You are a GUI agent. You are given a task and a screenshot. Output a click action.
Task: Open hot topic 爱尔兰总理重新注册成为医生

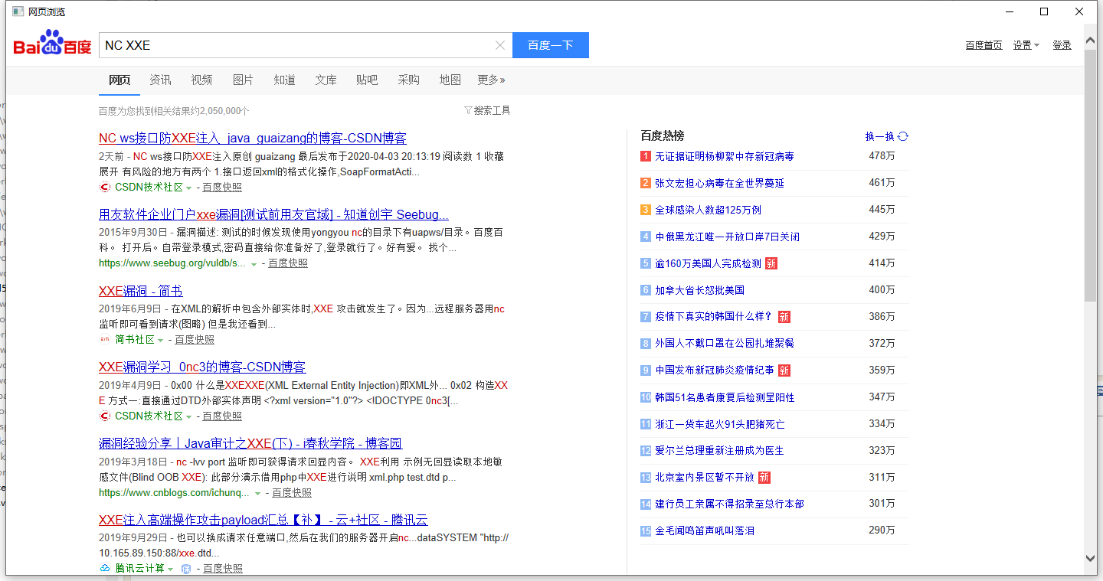pos(720,451)
